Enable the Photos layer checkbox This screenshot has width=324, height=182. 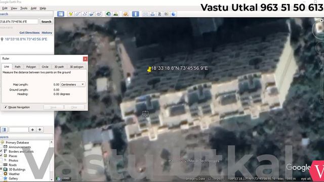pyautogui.click(x=1, y=160)
